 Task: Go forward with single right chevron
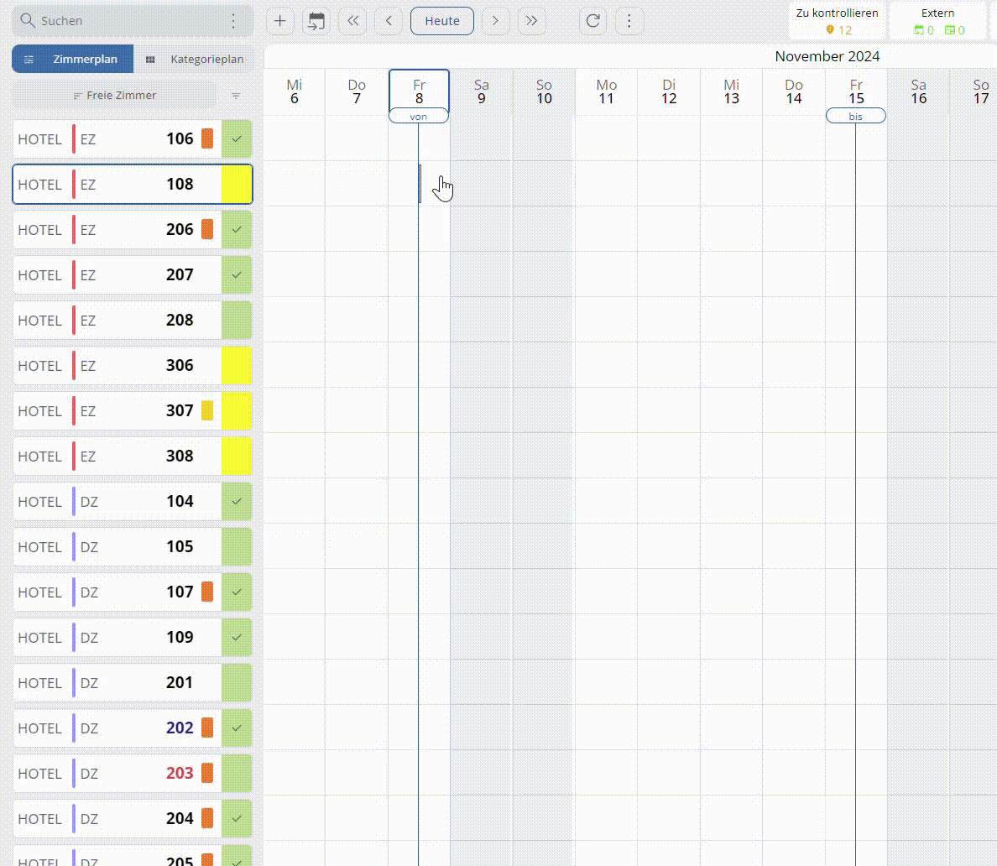pos(495,21)
